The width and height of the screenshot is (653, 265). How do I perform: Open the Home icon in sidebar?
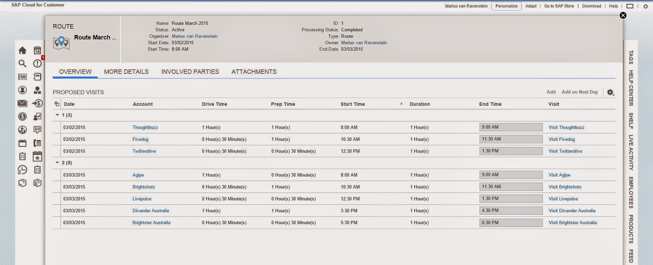(22, 50)
